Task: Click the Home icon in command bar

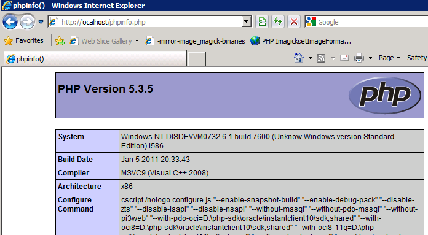Action: point(299,58)
